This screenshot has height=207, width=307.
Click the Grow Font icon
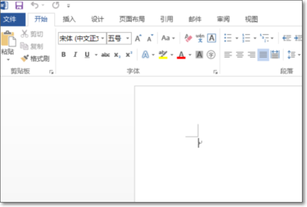tap(138, 38)
